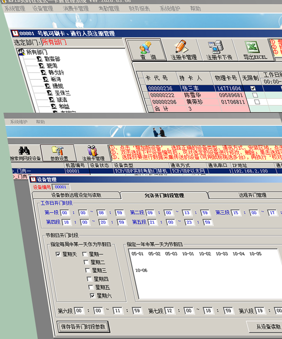282x339 pixels.
Task: Click the 查询 search toolbar icon
Action: [148, 50]
